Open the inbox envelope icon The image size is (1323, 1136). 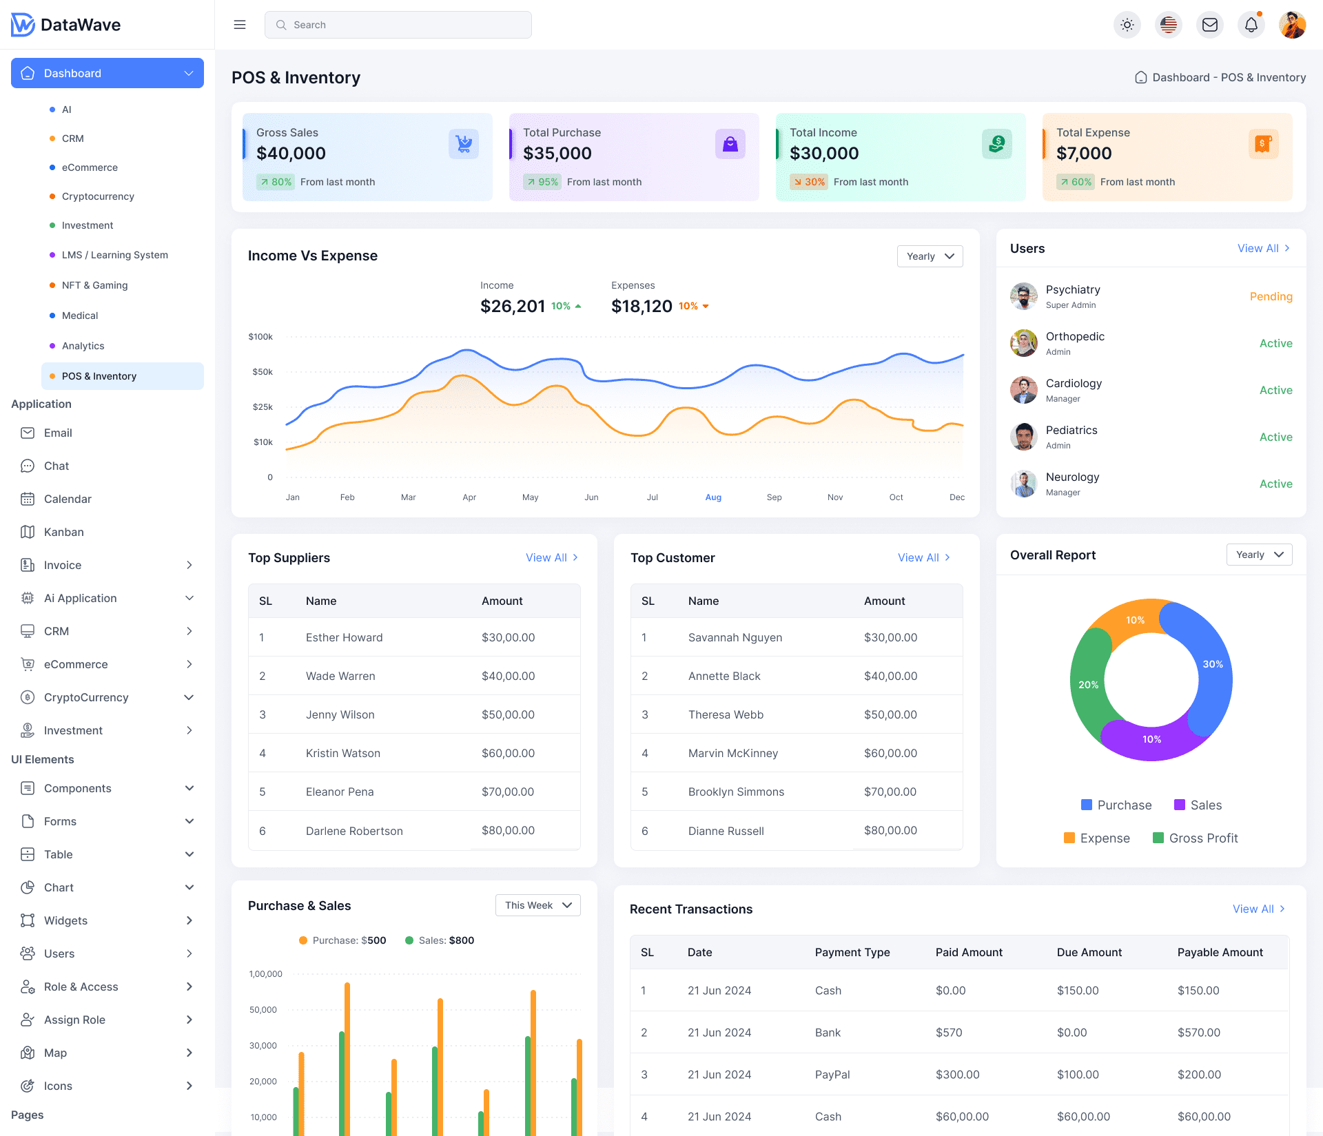[1209, 25]
